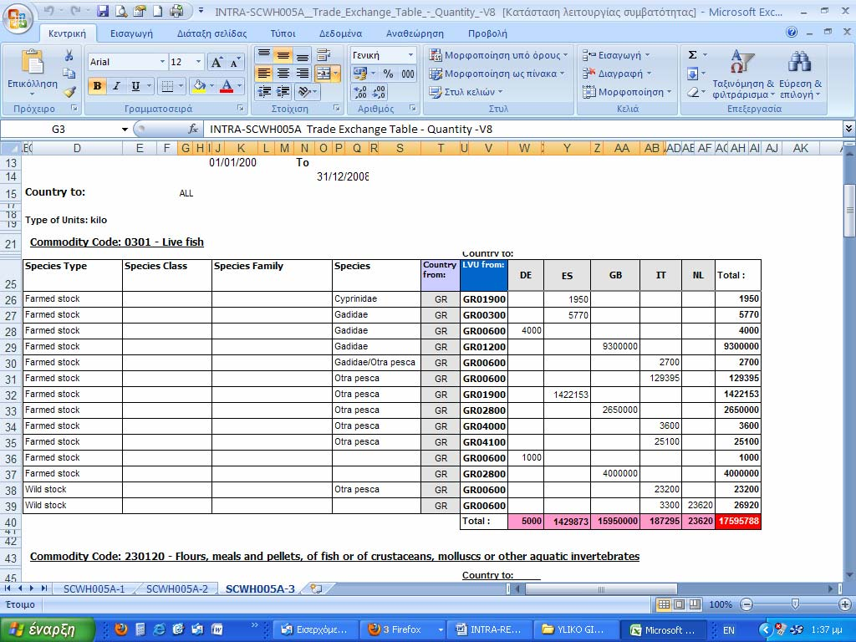This screenshot has height=642, width=856.
Task: Open the Αναθεώρηση ribbon tab
Action: (x=415, y=33)
